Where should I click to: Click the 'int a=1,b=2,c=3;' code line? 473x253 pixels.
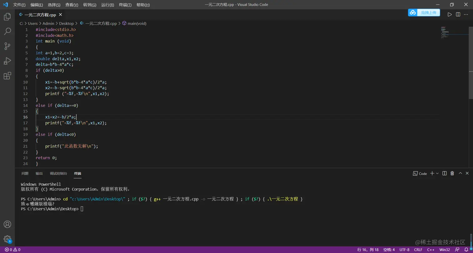[54, 53]
